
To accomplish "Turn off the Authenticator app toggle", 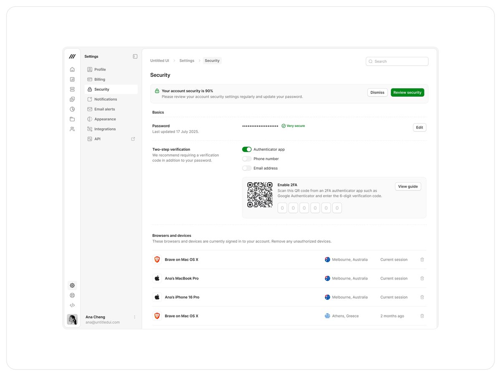I will tap(247, 150).
